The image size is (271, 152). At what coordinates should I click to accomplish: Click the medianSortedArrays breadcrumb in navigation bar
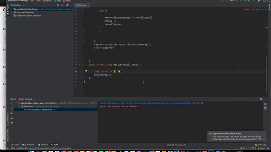point(18,1)
